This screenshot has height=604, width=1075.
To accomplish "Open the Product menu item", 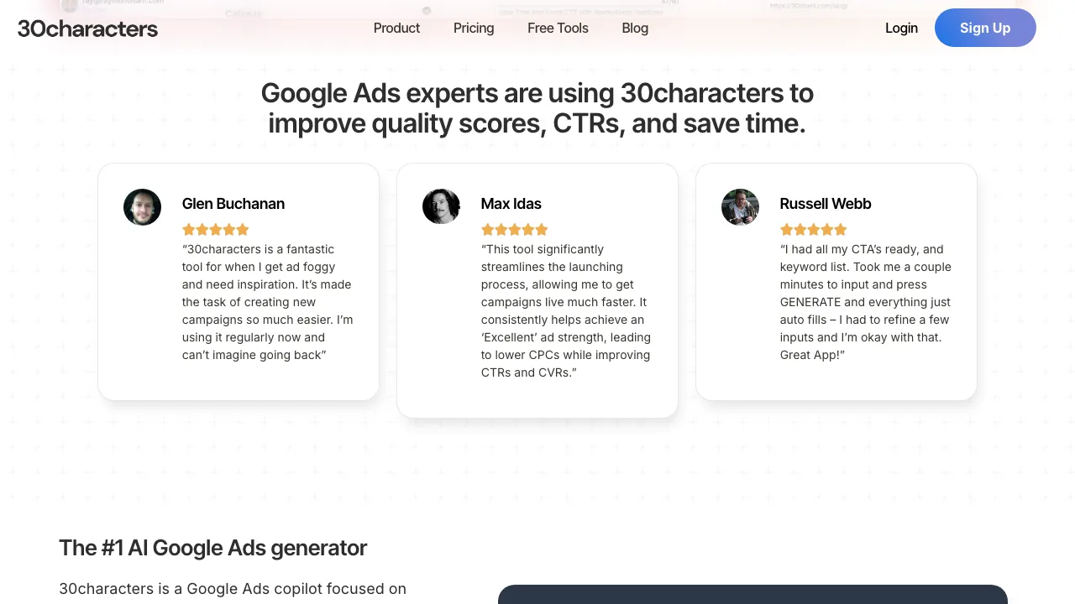I will (396, 29).
